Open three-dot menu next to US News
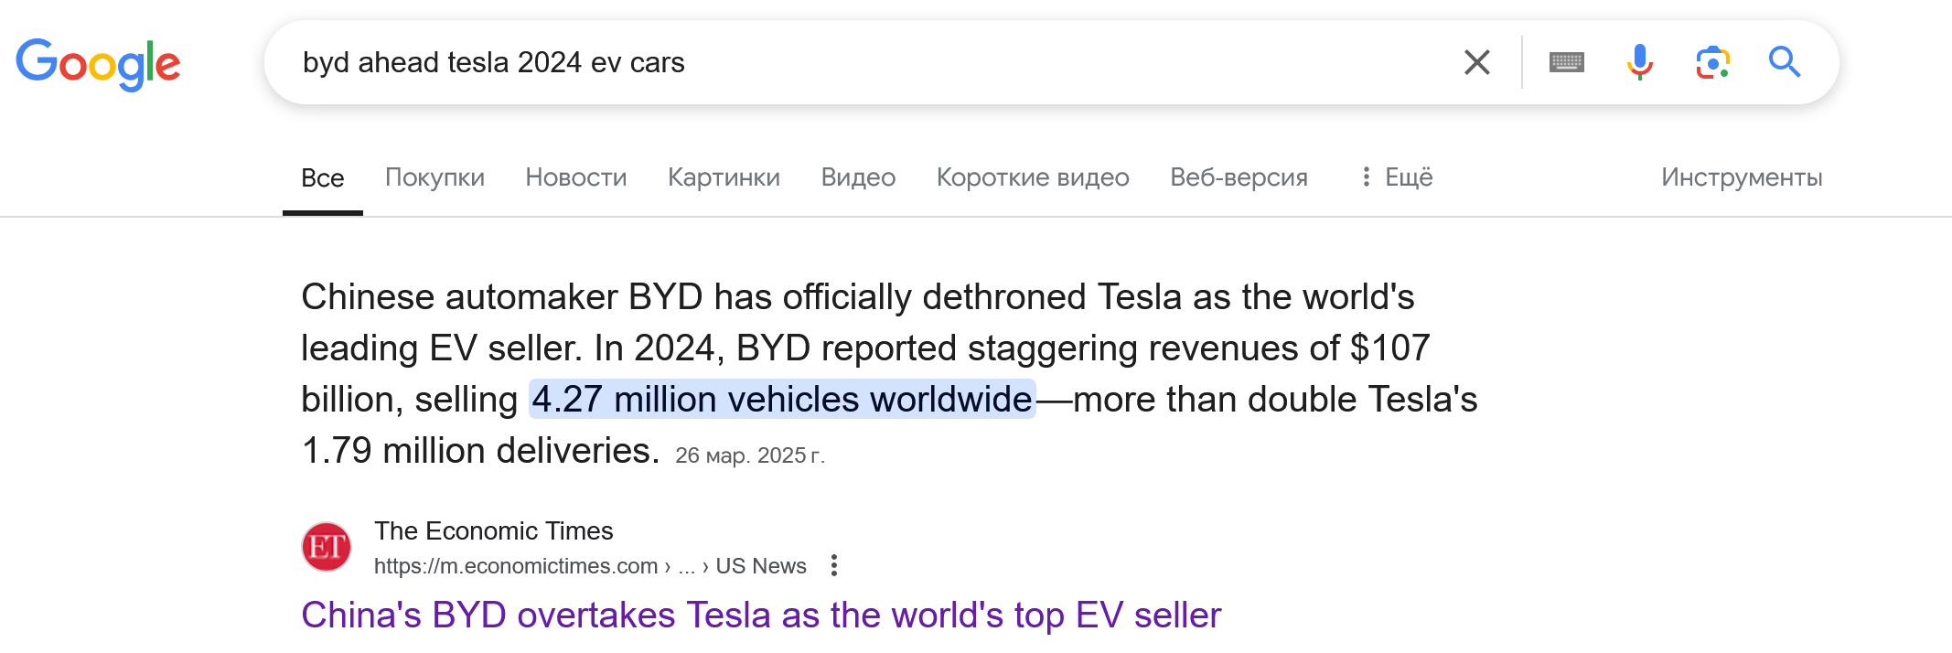 click(x=833, y=566)
